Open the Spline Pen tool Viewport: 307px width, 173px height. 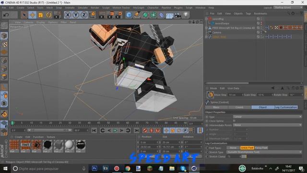137,15
